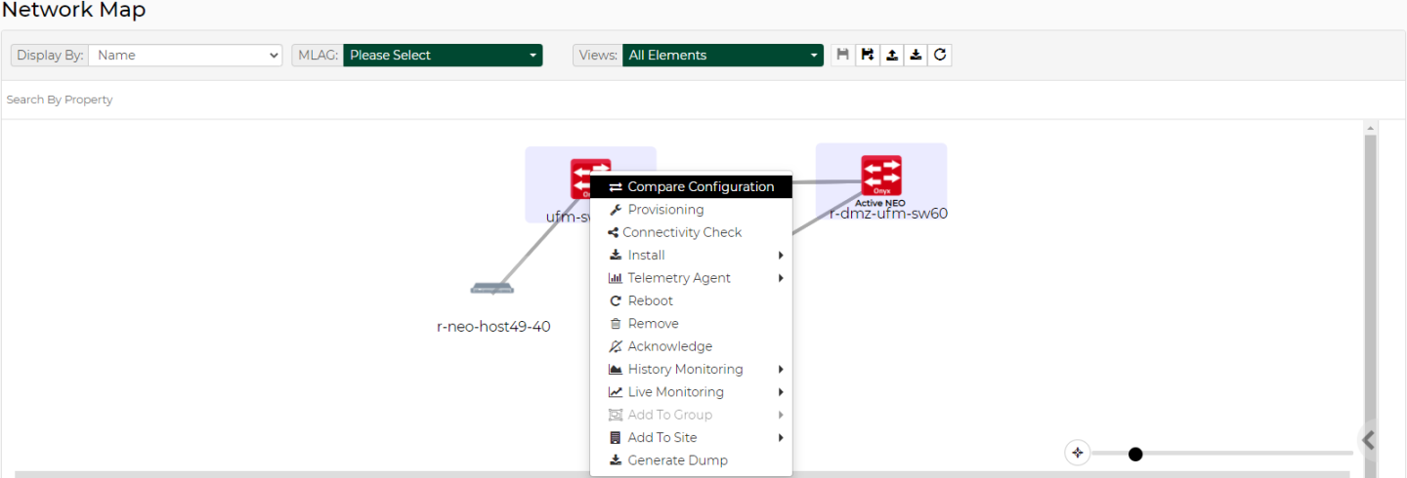Click the upload/export view icon
1407x478 pixels.
pyautogui.click(x=892, y=56)
